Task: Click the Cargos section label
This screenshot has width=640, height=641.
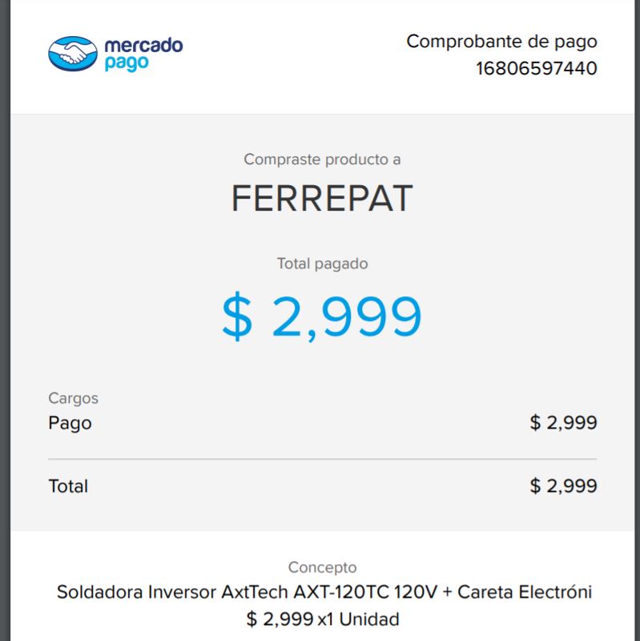Action: click(x=73, y=398)
